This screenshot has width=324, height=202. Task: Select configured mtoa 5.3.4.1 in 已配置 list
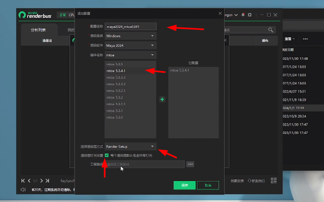tap(194, 70)
